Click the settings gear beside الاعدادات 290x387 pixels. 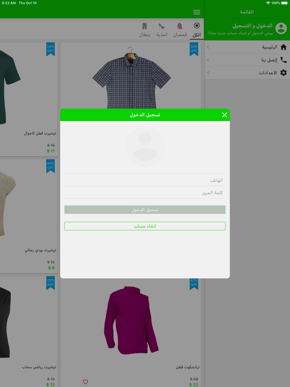(283, 73)
